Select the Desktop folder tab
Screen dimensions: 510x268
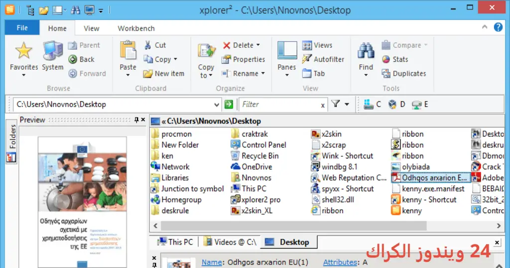point(288,242)
